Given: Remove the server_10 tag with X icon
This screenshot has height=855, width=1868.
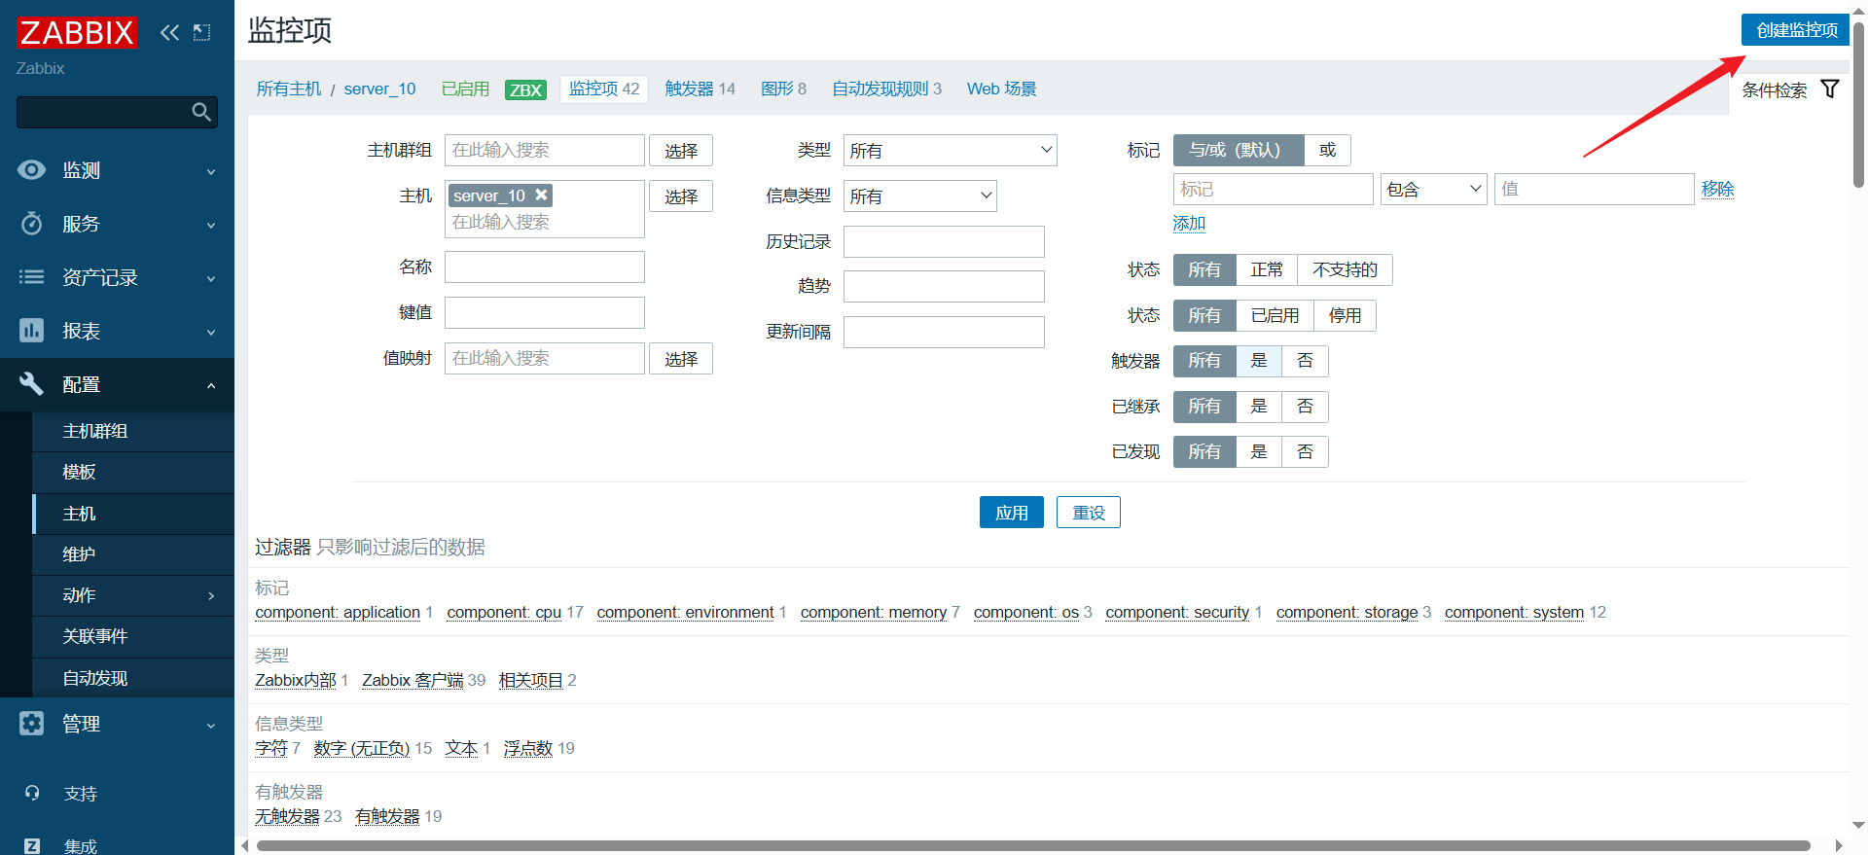Looking at the screenshot, I should [542, 195].
